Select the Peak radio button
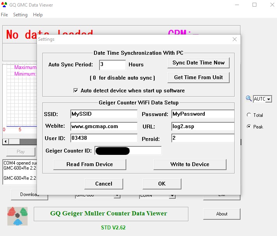The height and width of the screenshot is (236, 277). pyautogui.click(x=249, y=127)
